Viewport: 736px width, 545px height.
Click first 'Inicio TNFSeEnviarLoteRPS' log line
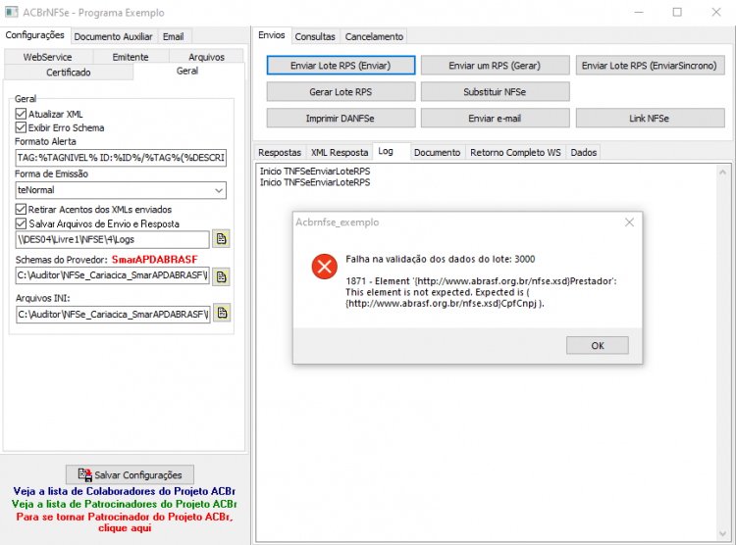pos(315,172)
